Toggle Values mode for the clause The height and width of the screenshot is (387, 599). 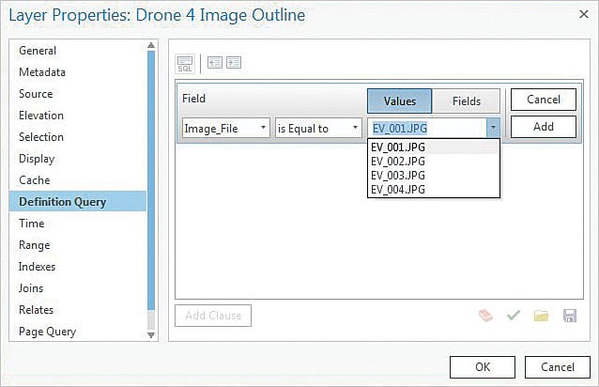click(399, 101)
